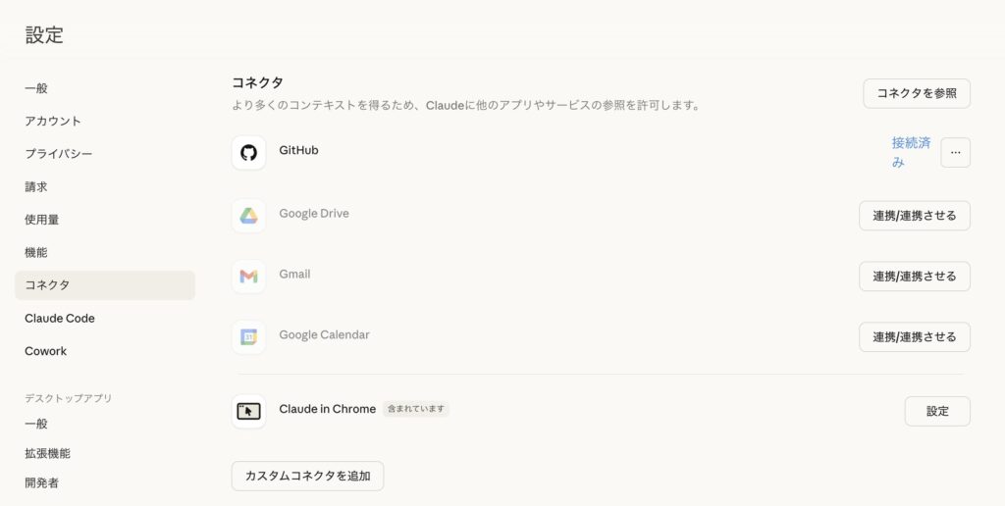1005x506 pixels.
Task: Select 請求 in the sidebar
Action: pos(36,186)
